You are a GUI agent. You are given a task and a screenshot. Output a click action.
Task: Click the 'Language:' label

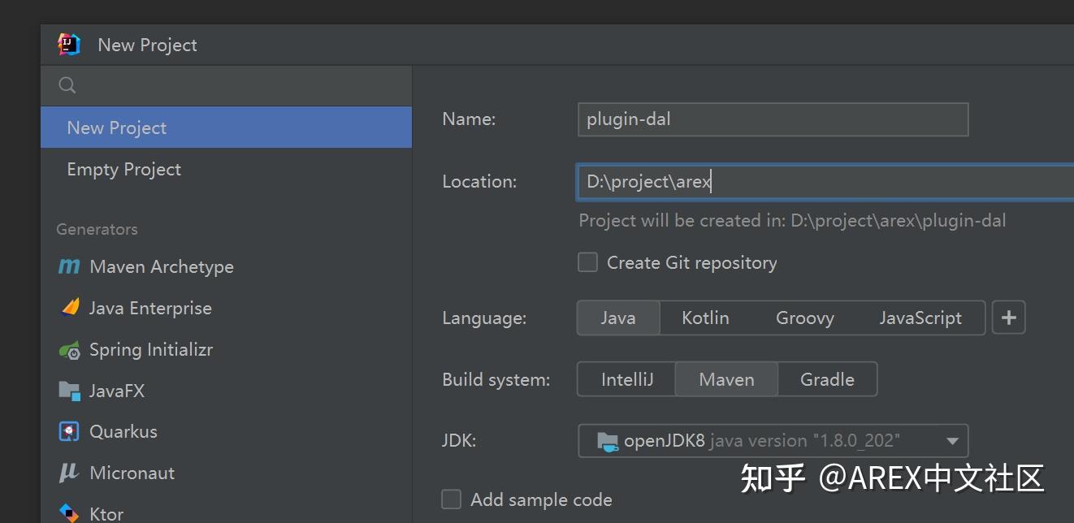(x=484, y=318)
